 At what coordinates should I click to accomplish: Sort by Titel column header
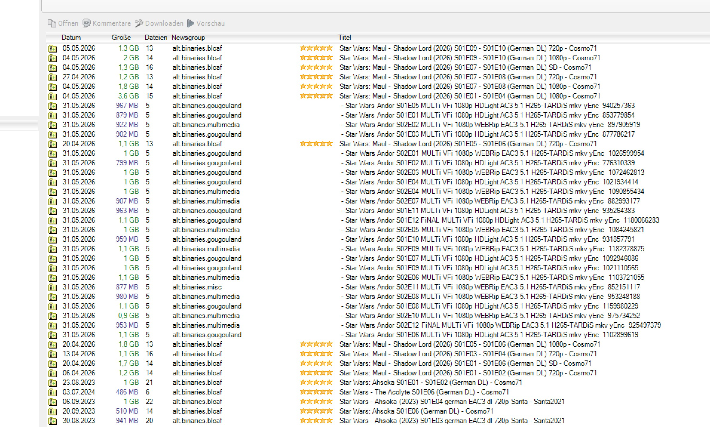[x=345, y=38]
